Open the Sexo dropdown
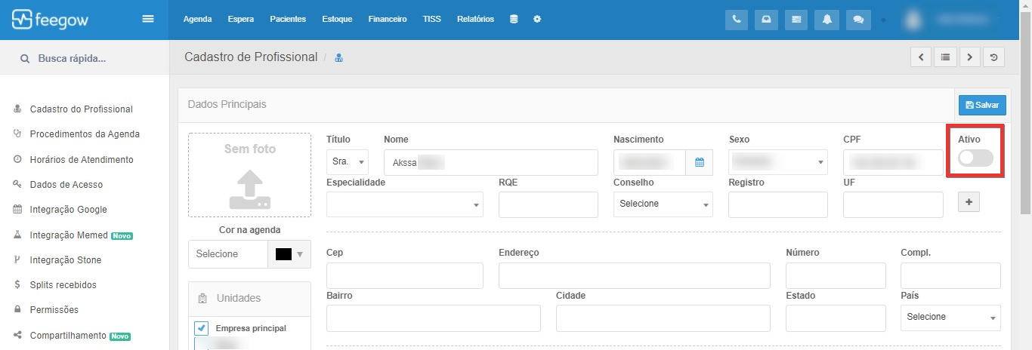 pyautogui.click(x=778, y=162)
